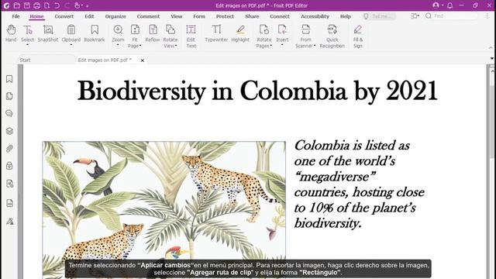Redo the last undone action

(x=67, y=5)
